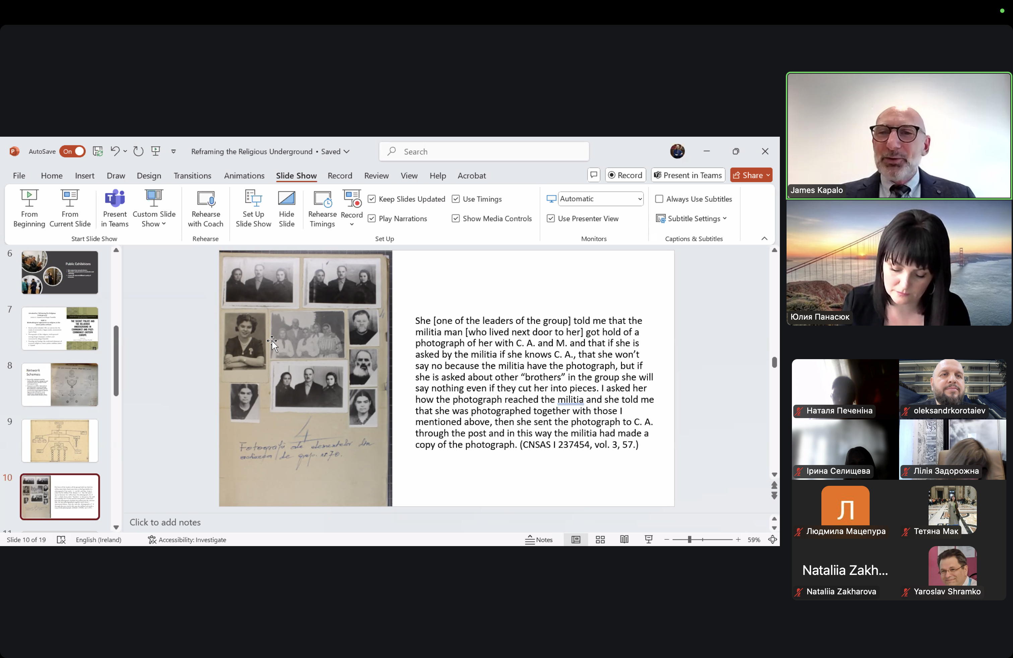Uncheck Keep Slides Updated checkbox

click(372, 199)
